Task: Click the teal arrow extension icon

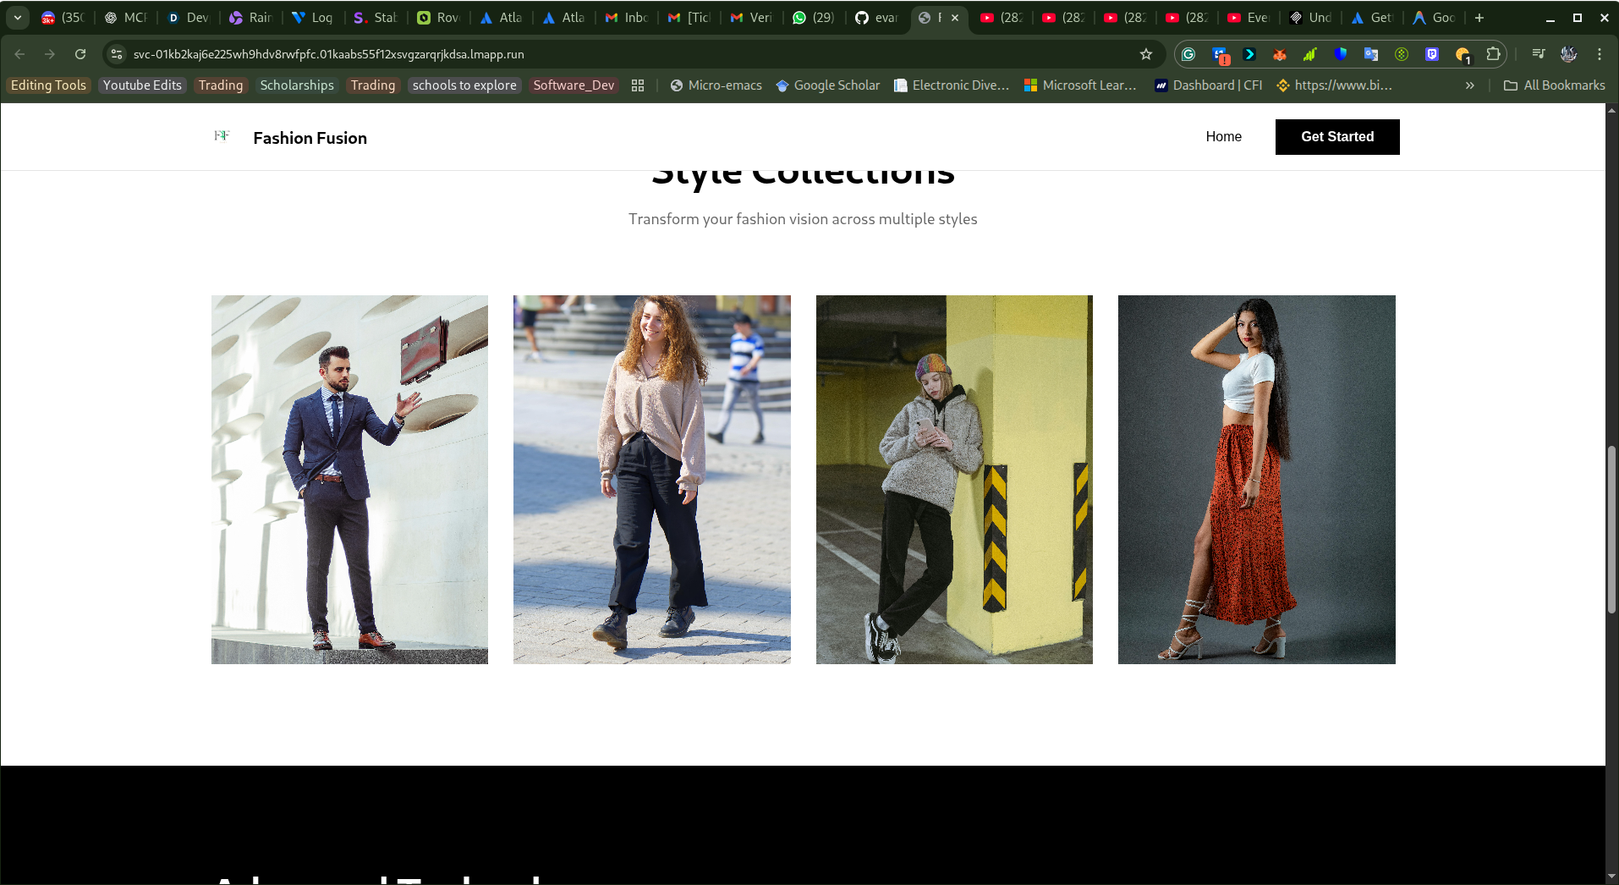Action: click(x=1249, y=54)
